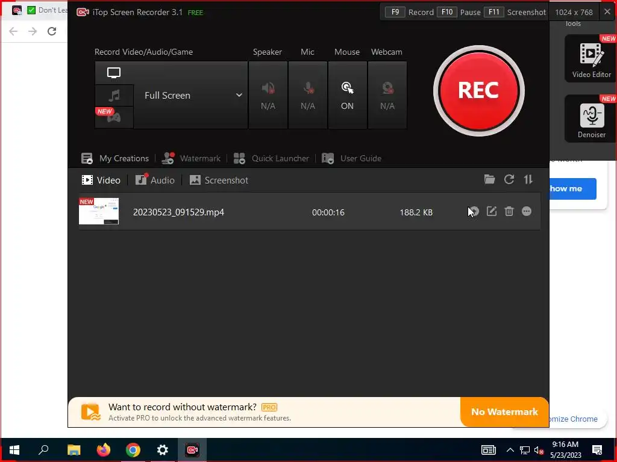Open the recordings output folder icon
This screenshot has height=462, width=617.
click(489, 179)
